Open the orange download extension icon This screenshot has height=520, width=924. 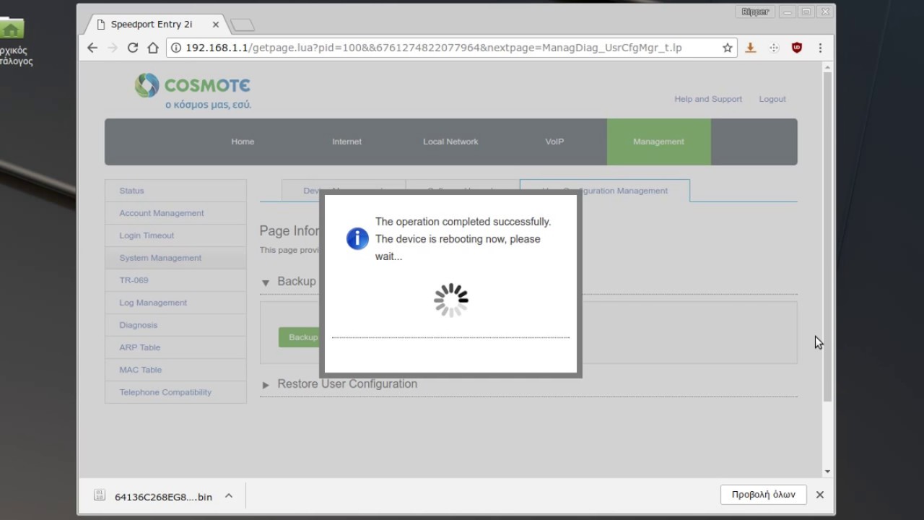pyautogui.click(x=751, y=48)
